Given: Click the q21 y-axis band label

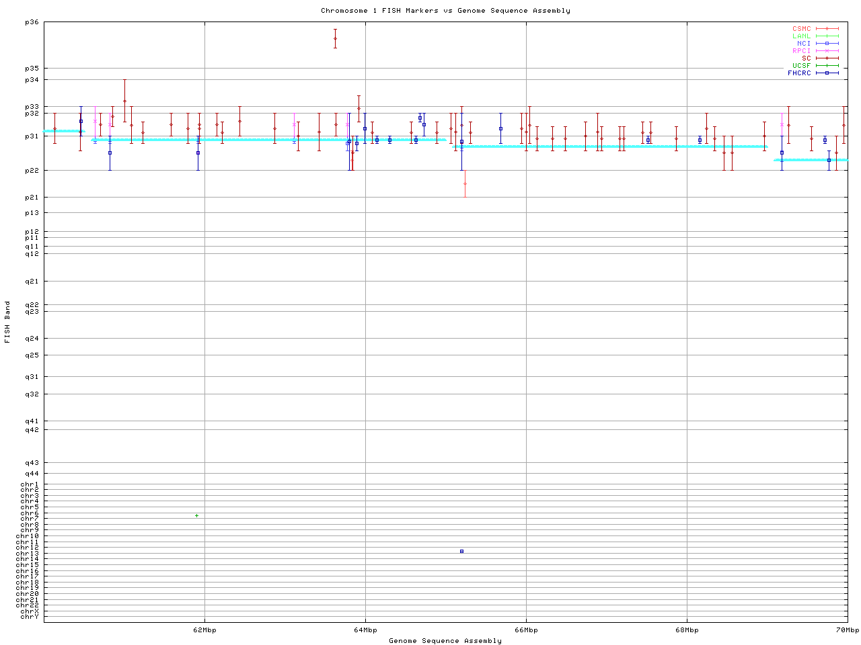Looking at the screenshot, I should [x=32, y=282].
